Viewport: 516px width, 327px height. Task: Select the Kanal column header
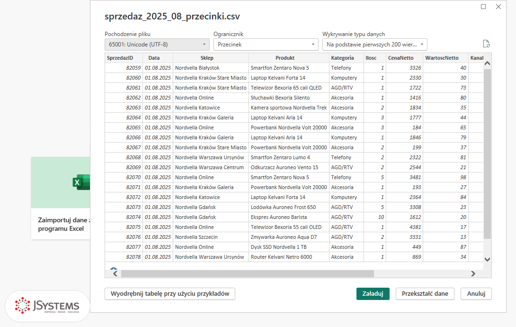[477, 58]
